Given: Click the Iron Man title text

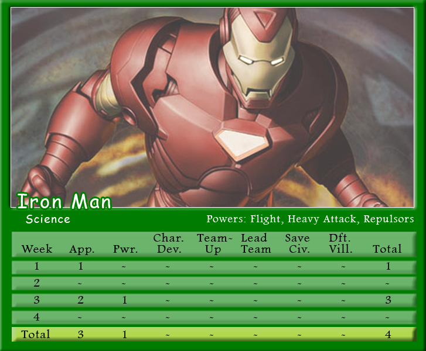Looking at the screenshot, I should pos(64,201).
